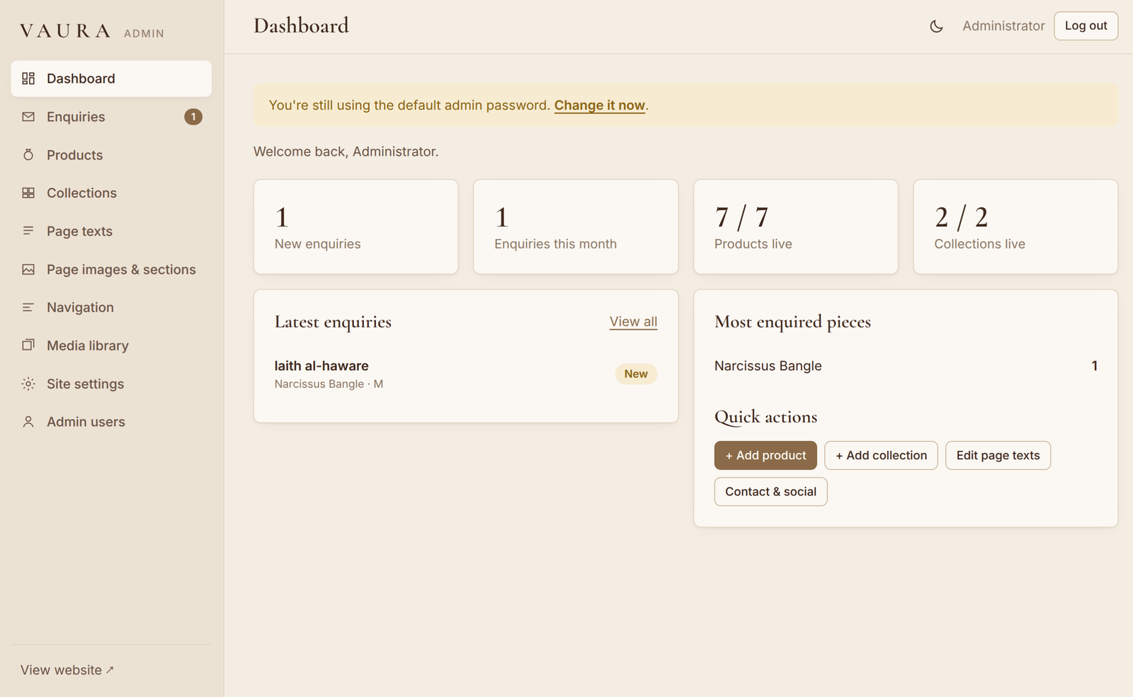Click the Edit page texts button
The height and width of the screenshot is (697, 1133).
tap(998, 456)
